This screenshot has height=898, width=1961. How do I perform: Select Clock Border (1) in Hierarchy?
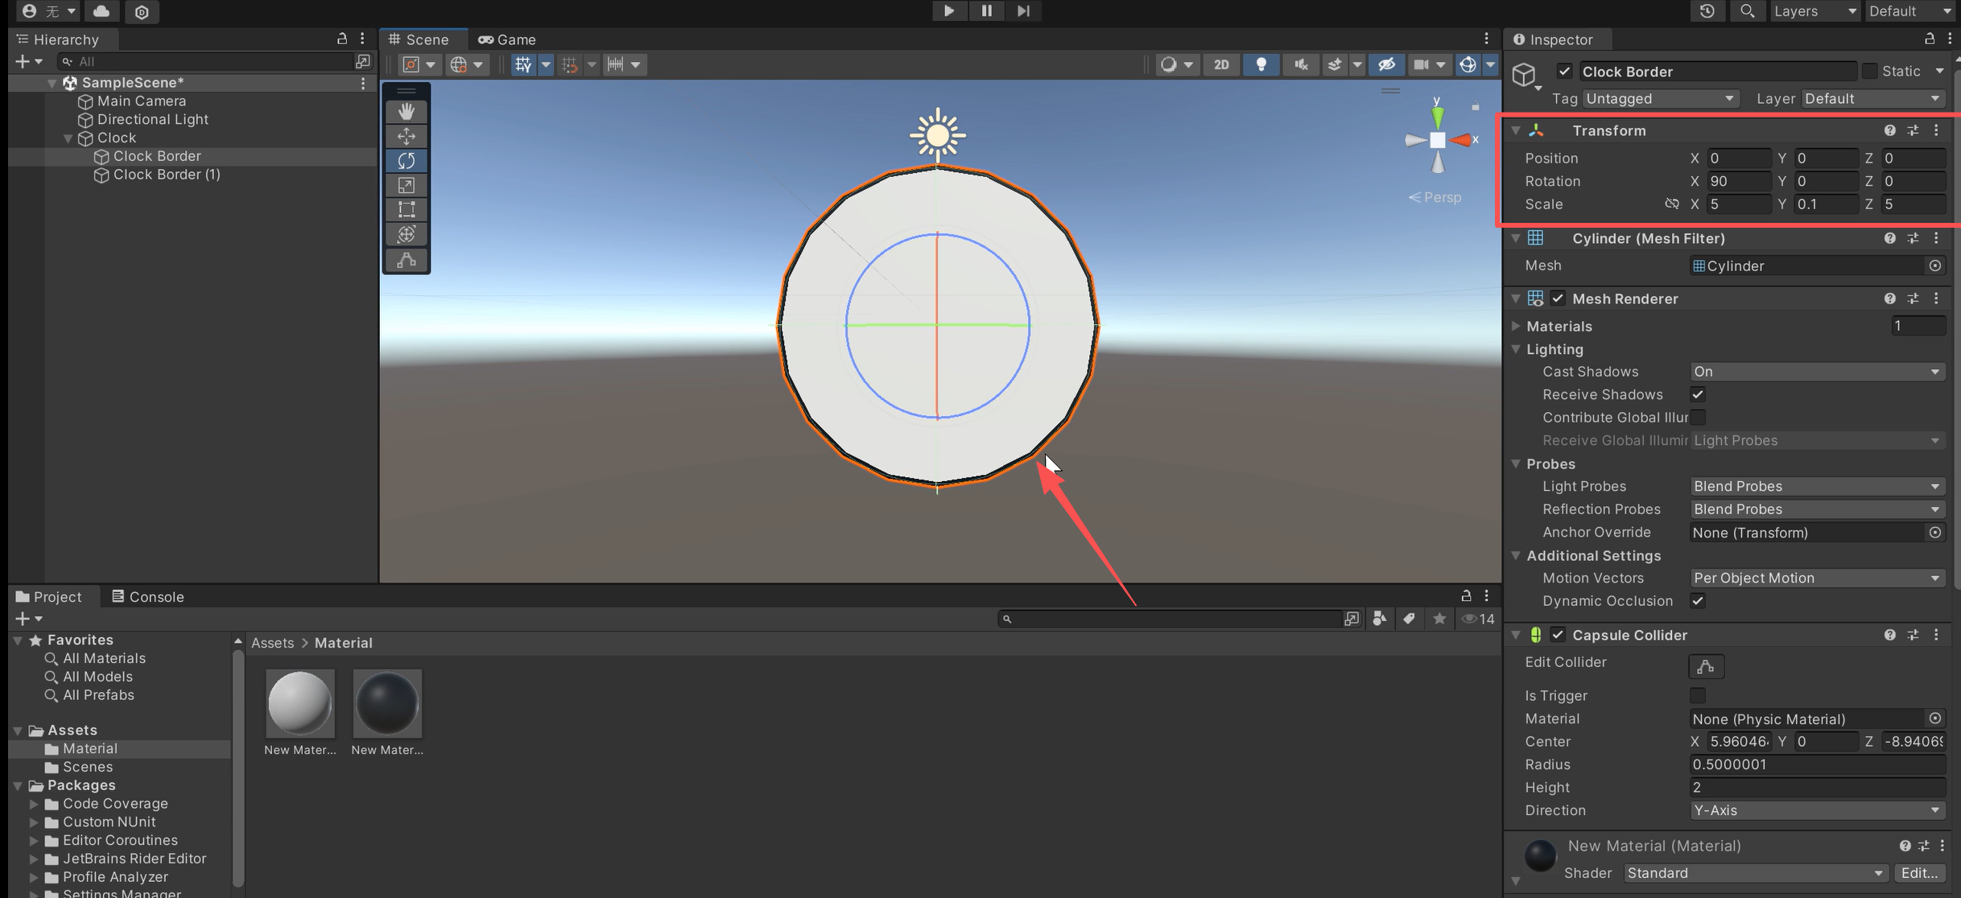click(167, 175)
